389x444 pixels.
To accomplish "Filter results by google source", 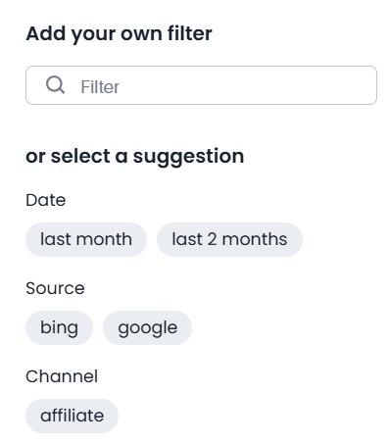I will (147, 327).
